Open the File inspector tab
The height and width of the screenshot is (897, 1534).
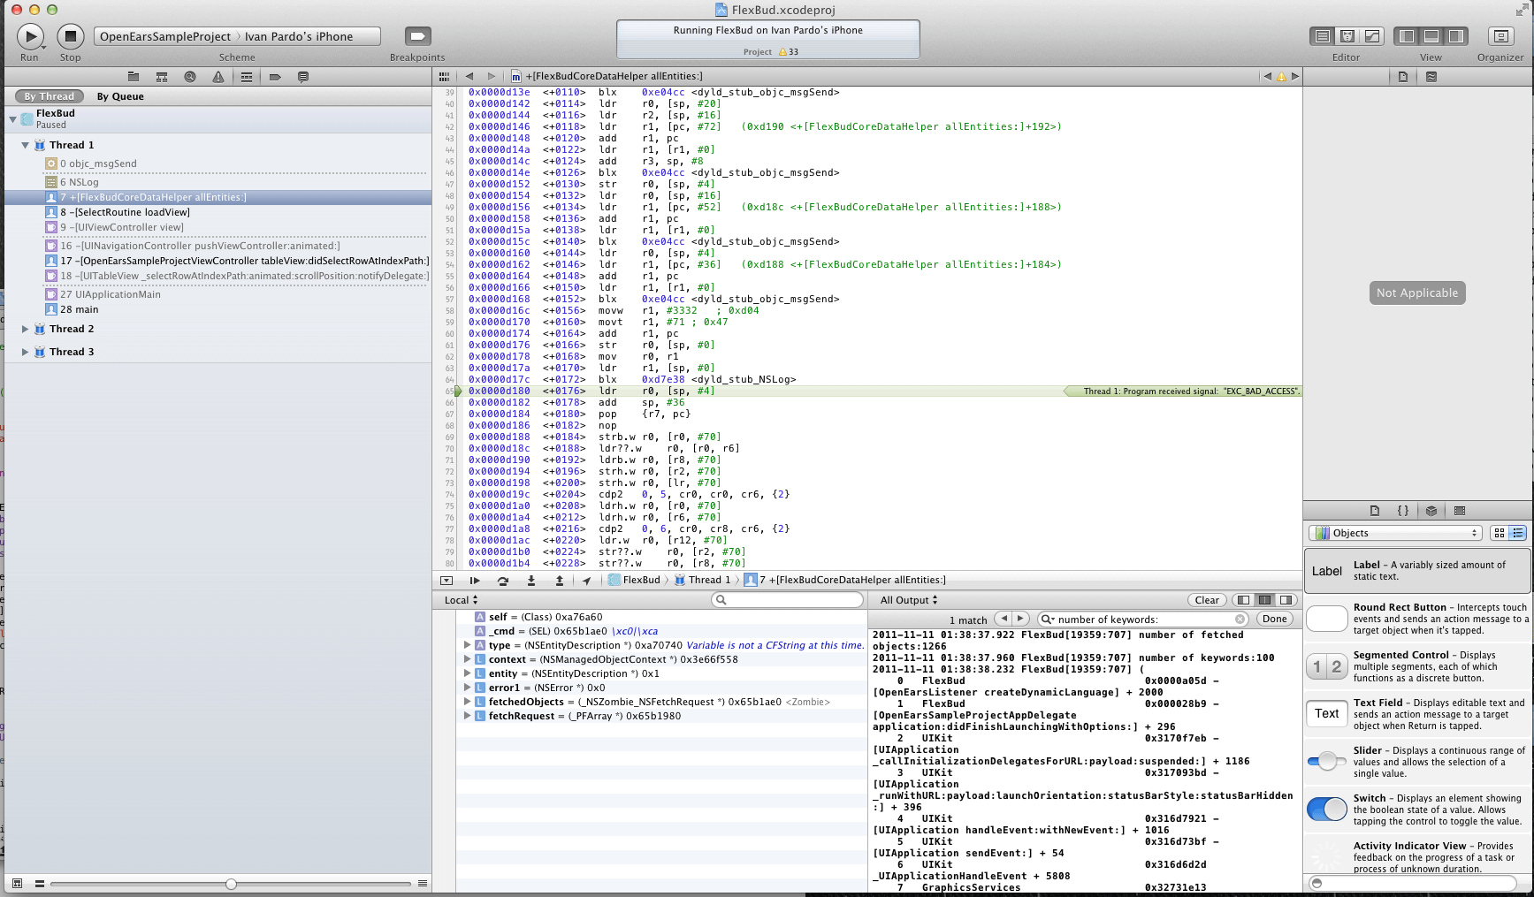[1403, 77]
